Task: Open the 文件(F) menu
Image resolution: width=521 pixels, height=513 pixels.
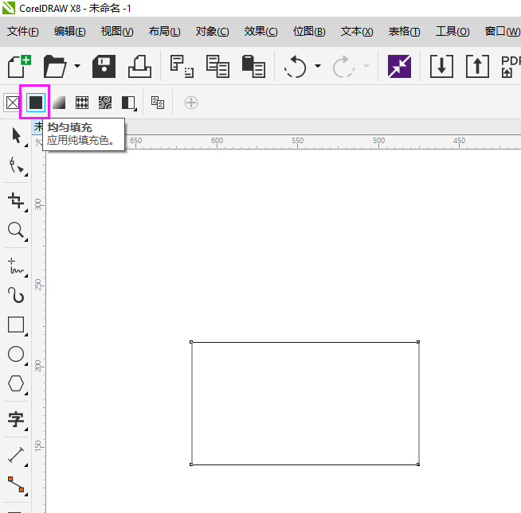Action: [x=23, y=32]
